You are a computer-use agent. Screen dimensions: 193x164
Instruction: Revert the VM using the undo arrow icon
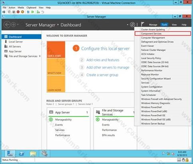tap(43, 12)
